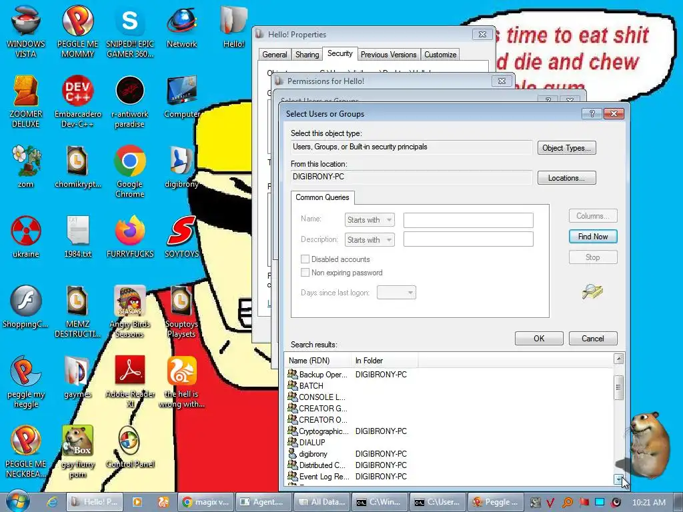The height and width of the screenshot is (512, 683).
Task: Click the help question mark button
Action: pyautogui.click(x=592, y=113)
